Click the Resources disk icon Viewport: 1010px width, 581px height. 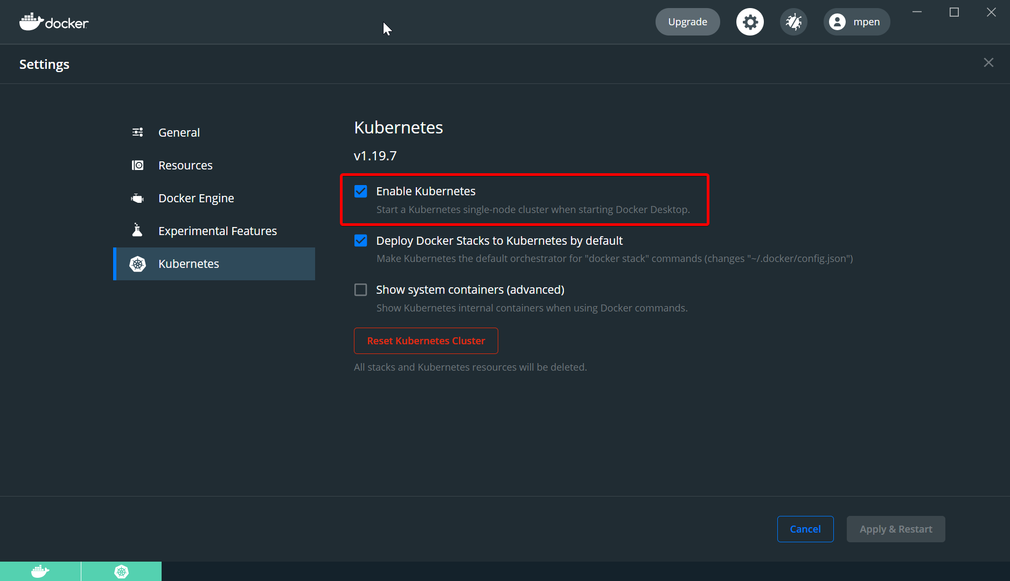coord(138,165)
